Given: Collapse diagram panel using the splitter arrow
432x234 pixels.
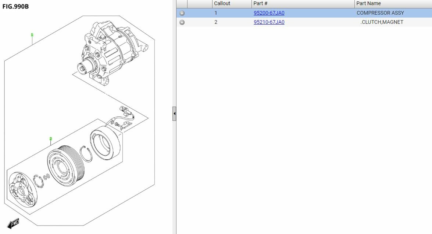Looking at the screenshot, I should tap(174, 114).
